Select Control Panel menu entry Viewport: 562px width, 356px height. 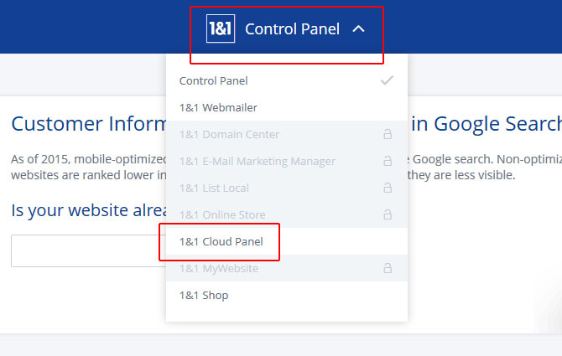(287, 80)
